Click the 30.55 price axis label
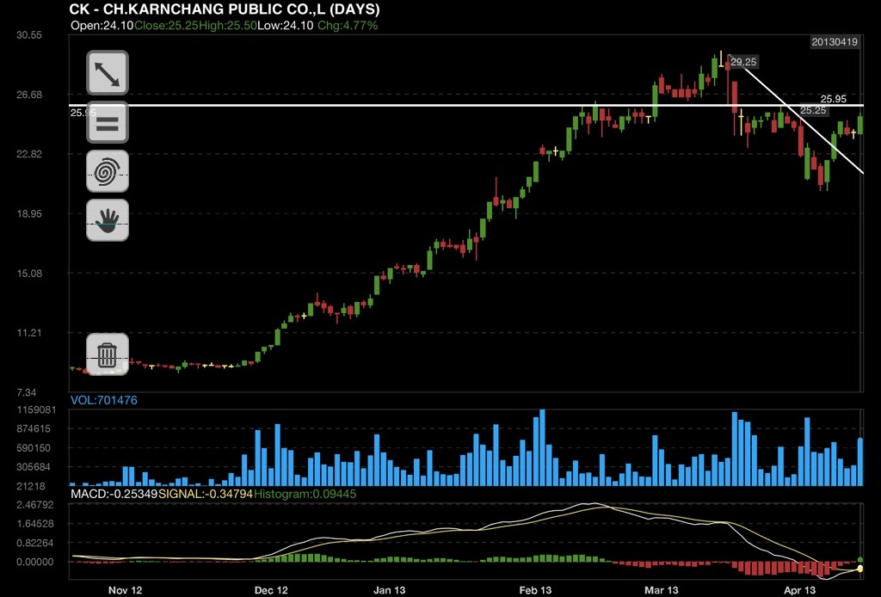The image size is (881, 597). (29, 34)
